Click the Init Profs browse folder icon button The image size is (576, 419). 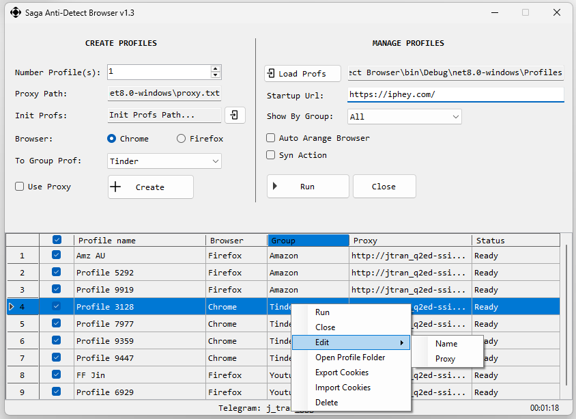(235, 115)
